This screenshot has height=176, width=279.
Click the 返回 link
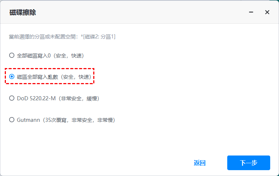click(200, 163)
